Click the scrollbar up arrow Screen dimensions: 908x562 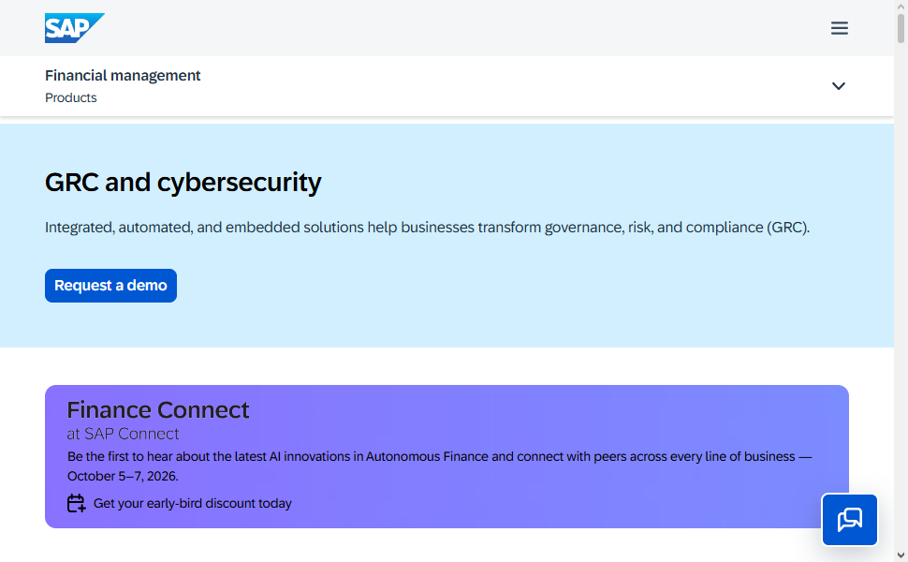pyautogui.click(x=901, y=7)
